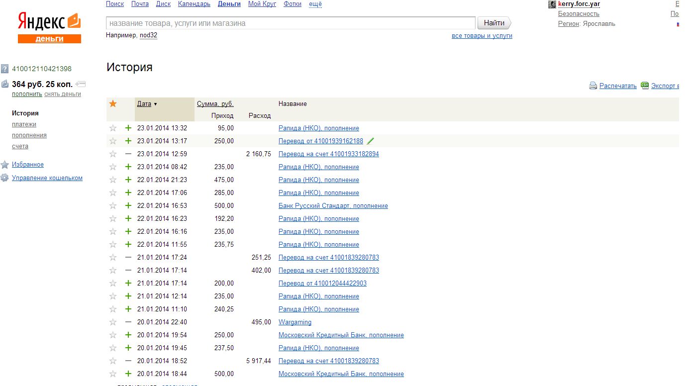The width and height of the screenshot is (693, 386).
Task: Open платежи in the sidebar
Action: pos(24,124)
